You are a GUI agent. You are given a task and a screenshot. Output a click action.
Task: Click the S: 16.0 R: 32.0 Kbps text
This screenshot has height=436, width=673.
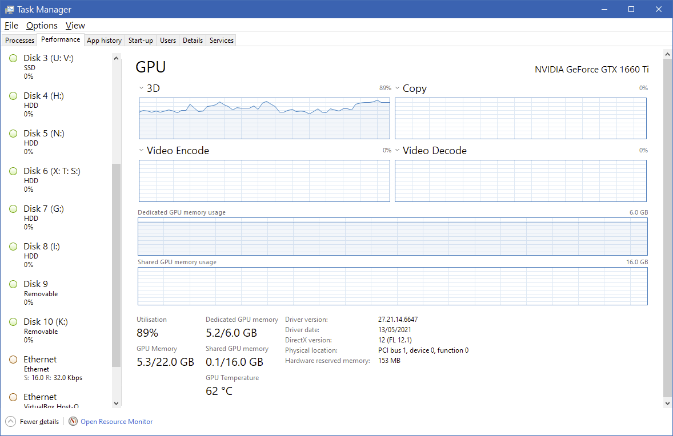[x=53, y=378]
